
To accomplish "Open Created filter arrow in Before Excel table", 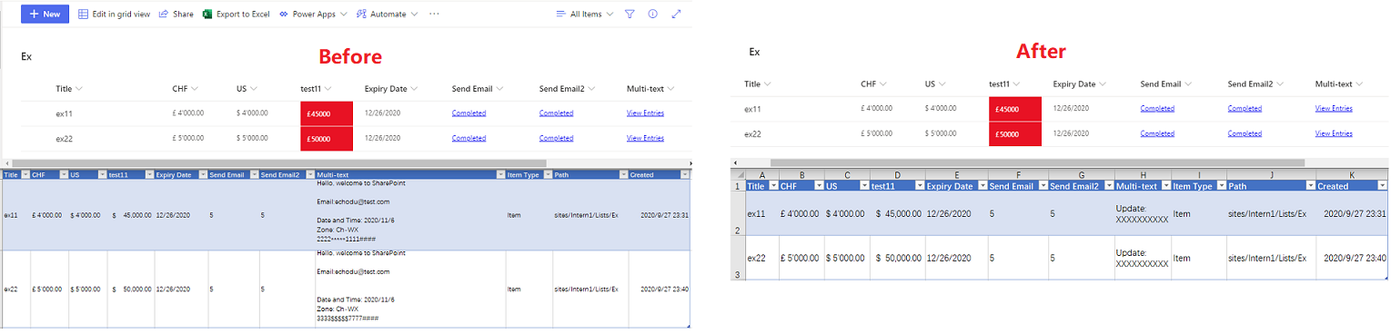I will coord(684,174).
